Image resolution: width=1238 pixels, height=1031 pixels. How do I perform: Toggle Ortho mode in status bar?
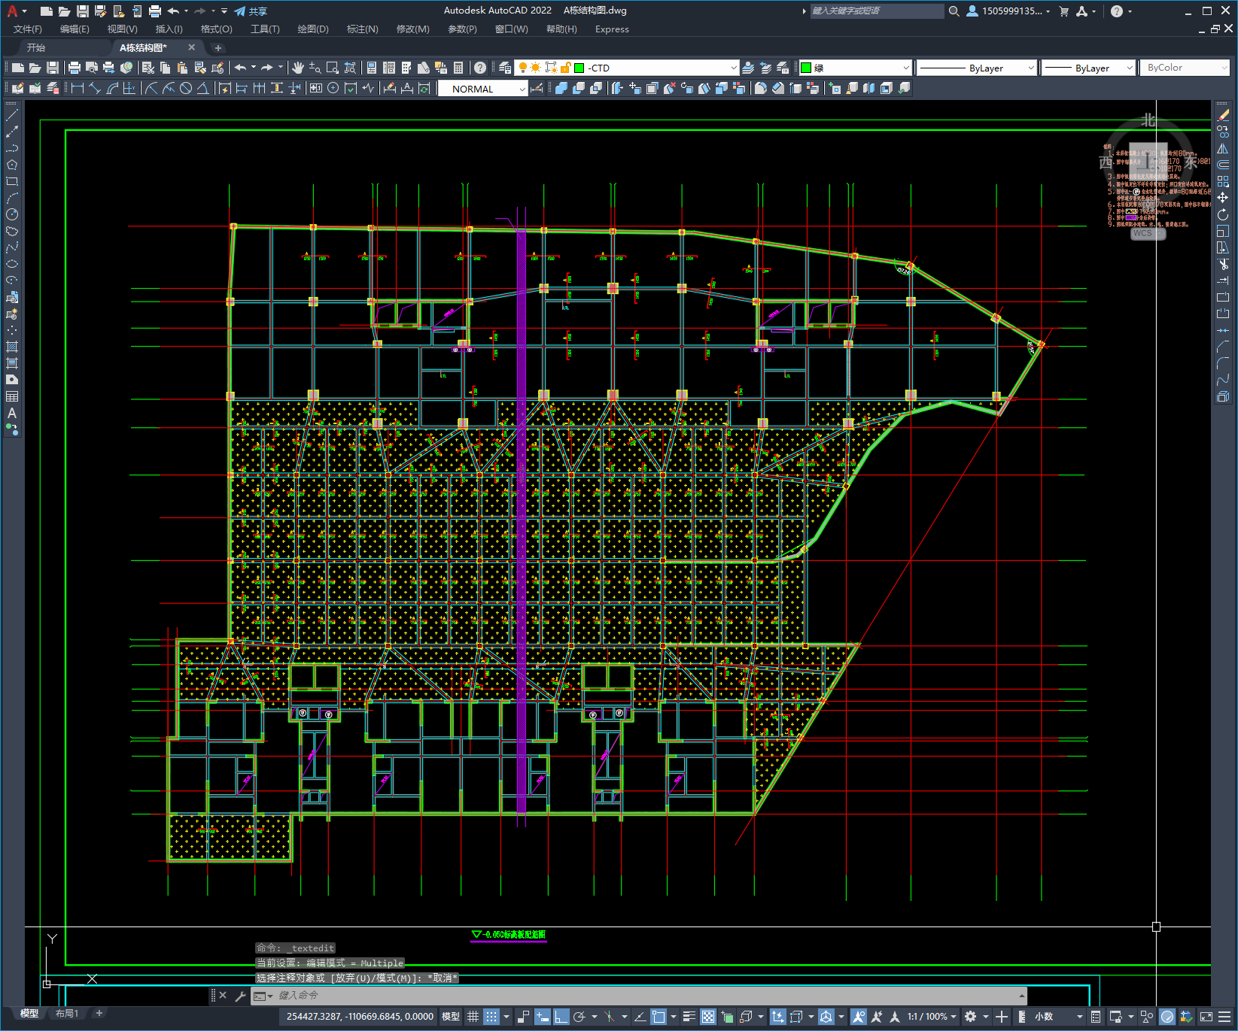click(561, 1017)
